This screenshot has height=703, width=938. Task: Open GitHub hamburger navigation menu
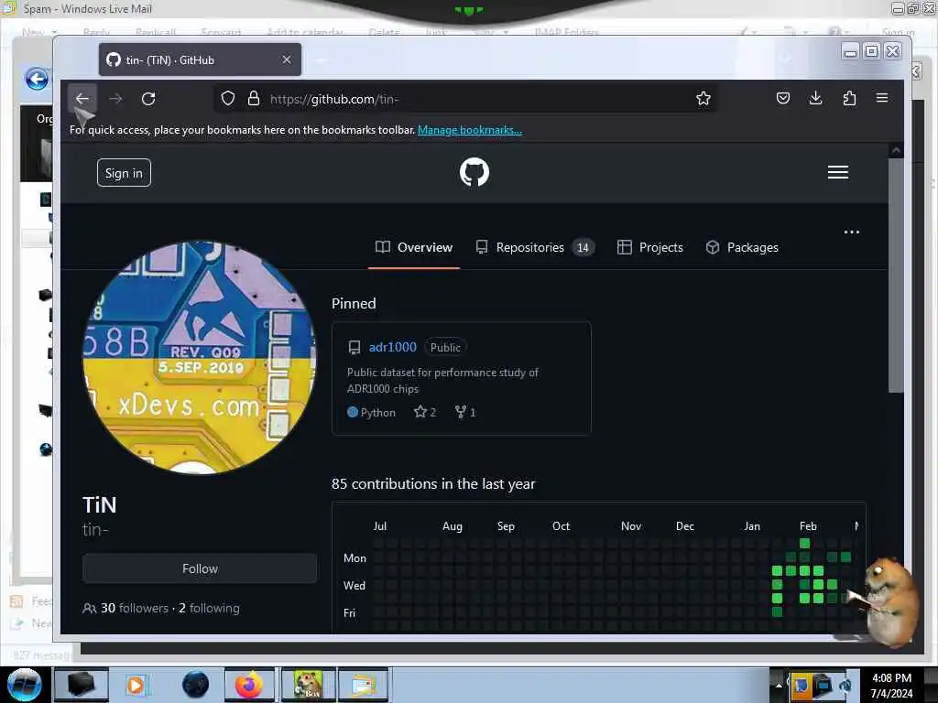pyautogui.click(x=837, y=172)
